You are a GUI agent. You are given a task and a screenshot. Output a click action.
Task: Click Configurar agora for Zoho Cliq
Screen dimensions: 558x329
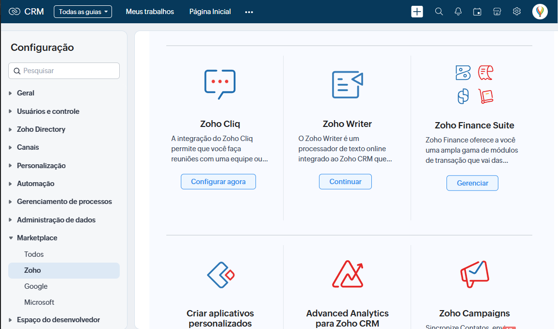coord(218,182)
